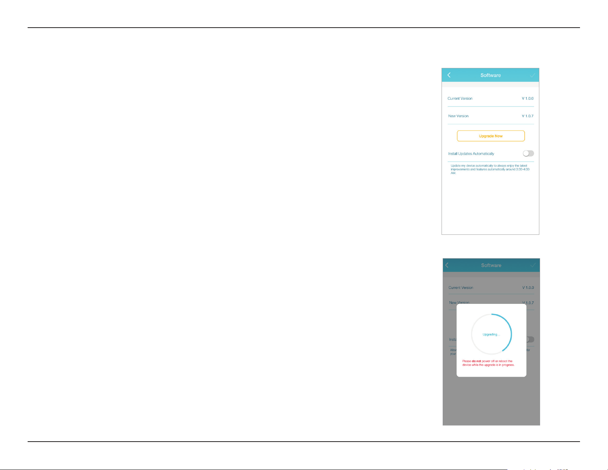Tap back arrow on the dimmed Upgrading screen
608x470 pixels.
(x=447, y=265)
